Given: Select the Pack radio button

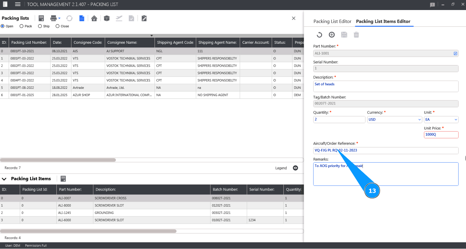Looking at the screenshot, I should pyautogui.click(x=22, y=26).
